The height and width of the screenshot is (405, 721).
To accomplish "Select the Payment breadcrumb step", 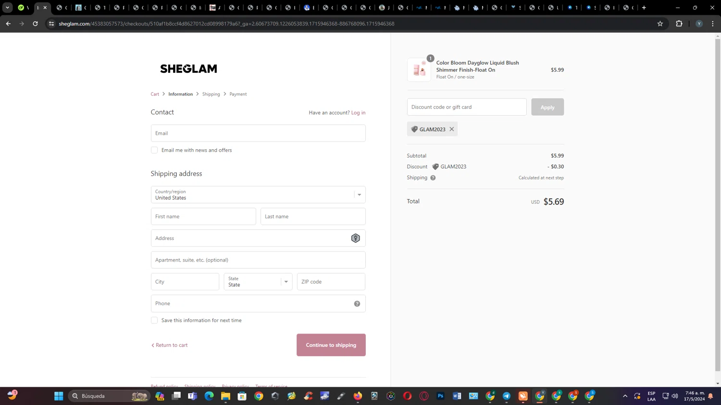I will (238, 94).
